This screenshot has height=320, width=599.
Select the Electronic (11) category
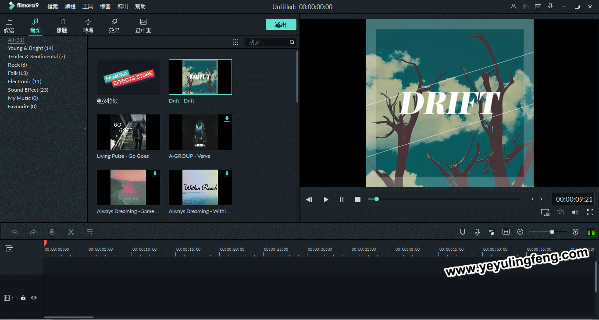pos(25,82)
